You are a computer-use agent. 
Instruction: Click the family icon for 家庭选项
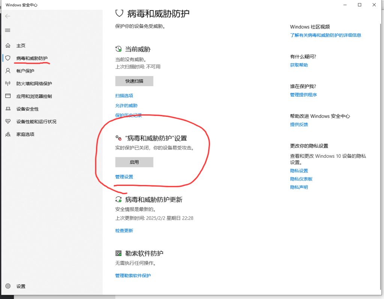click(8, 134)
